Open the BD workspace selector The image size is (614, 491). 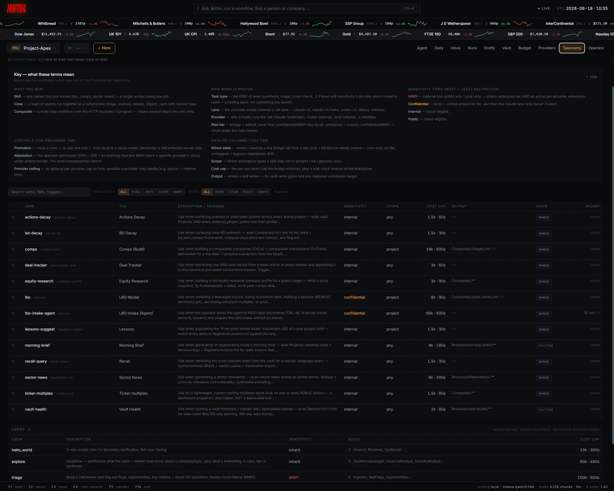coord(76,48)
